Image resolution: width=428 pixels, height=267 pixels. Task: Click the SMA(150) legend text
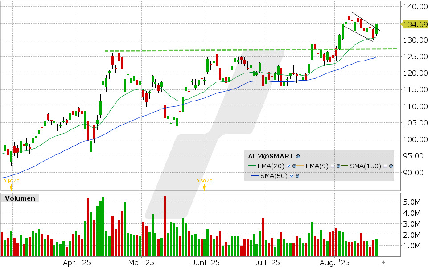[x=366, y=166]
